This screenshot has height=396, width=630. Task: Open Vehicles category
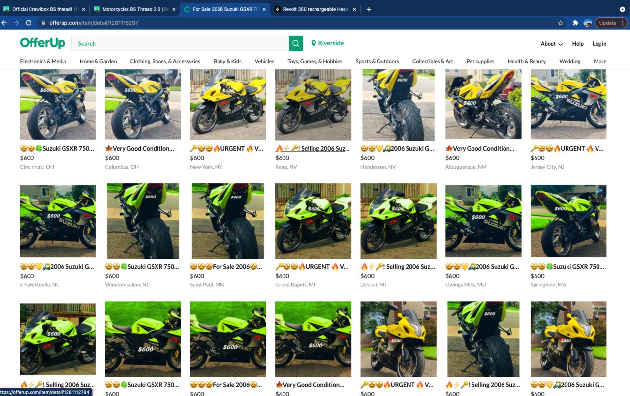264,61
